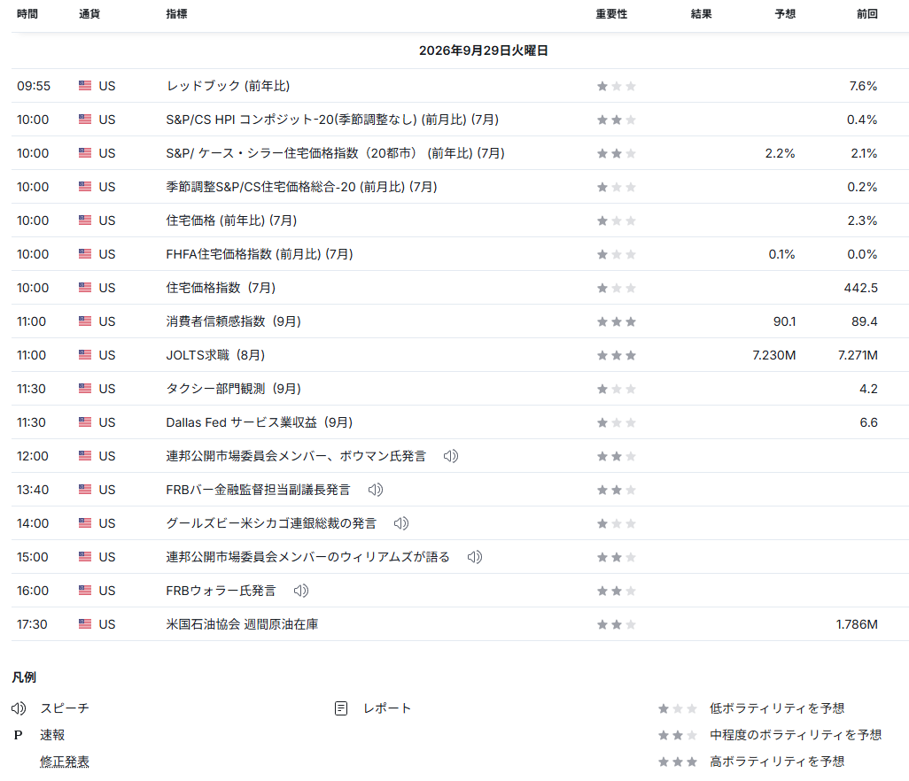Click the 指標 column header

[x=176, y=14]
